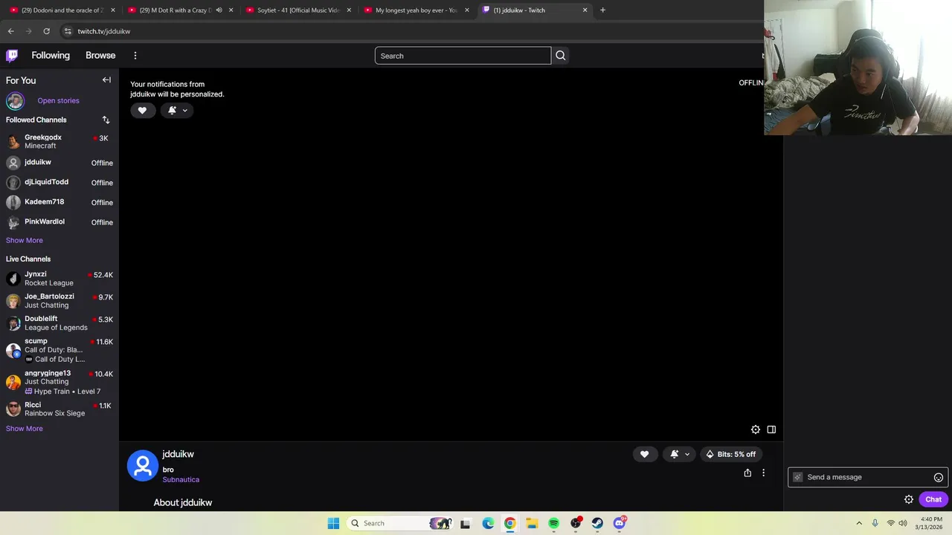
Task: Open the Windows Start menu
Action: click(x=333, y=523)
